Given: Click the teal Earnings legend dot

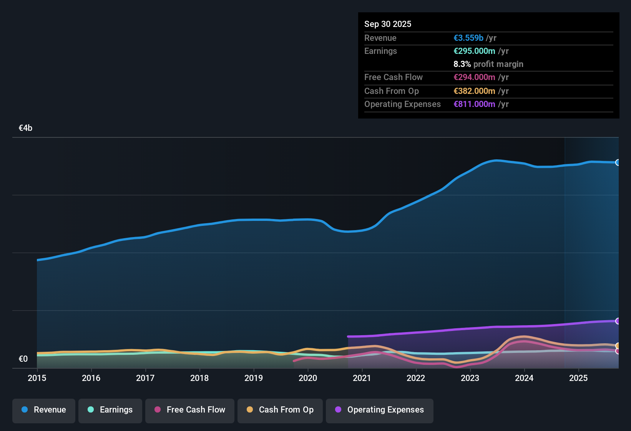Looking at the screenshot, I should [91, 410].
